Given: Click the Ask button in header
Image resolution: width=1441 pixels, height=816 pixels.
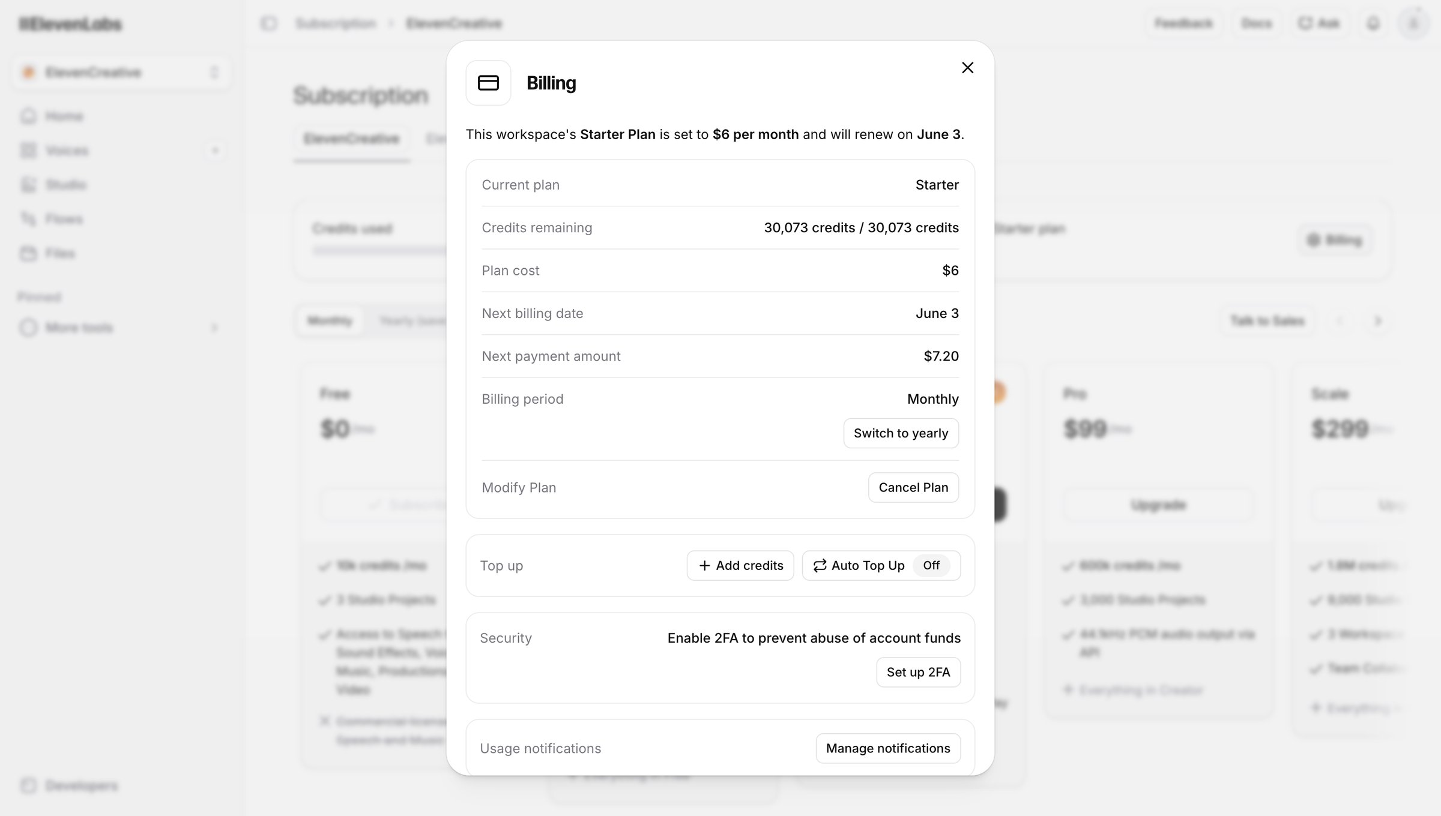Looking at the screenshot, I should [1319, 23].
